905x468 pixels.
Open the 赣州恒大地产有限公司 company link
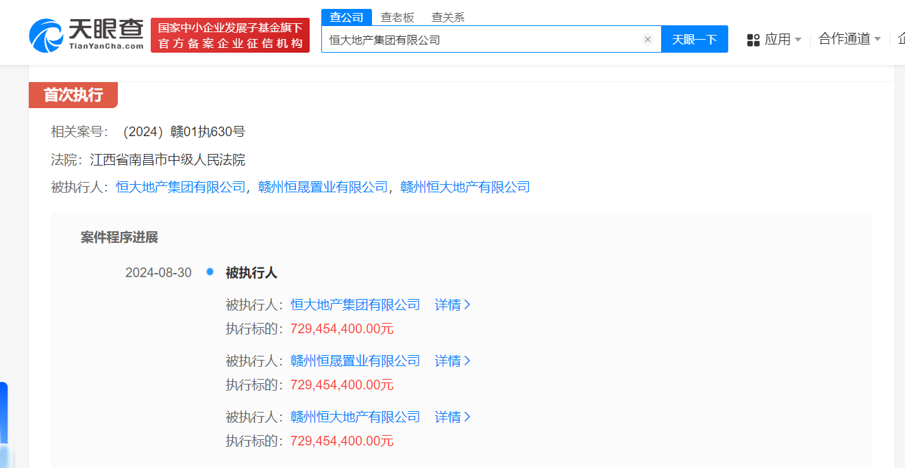click(x=466, y=187)
